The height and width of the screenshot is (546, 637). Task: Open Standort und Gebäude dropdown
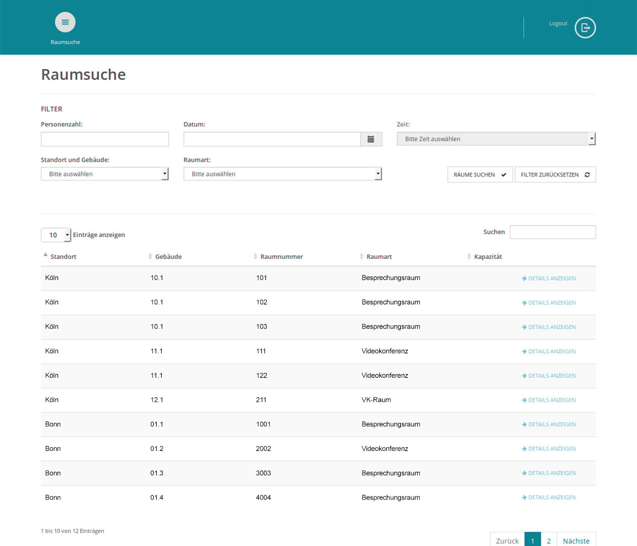[x=105, y=174]
